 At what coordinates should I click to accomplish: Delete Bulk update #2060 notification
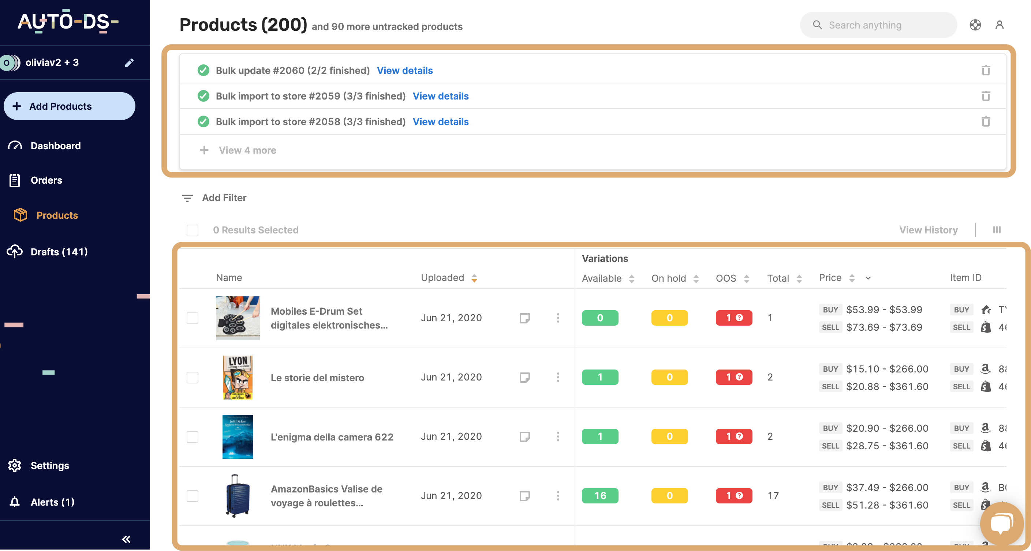(985, 70)
